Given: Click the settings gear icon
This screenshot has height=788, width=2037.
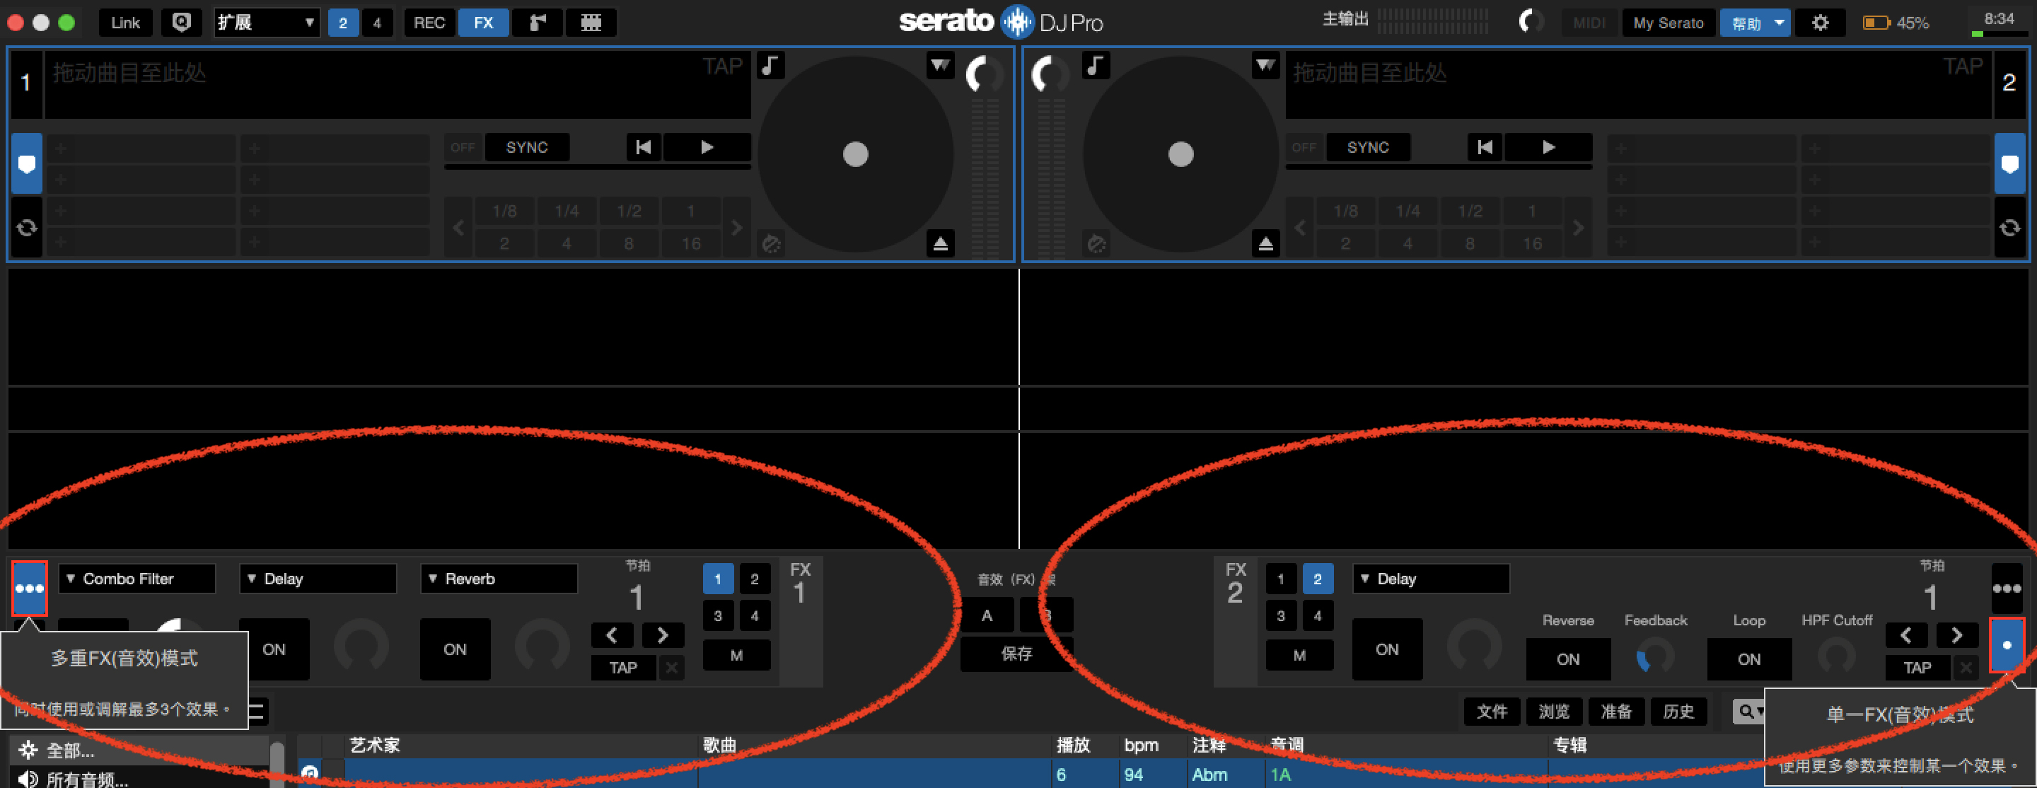Looking at the screenshot, I should pos(1820,23).
